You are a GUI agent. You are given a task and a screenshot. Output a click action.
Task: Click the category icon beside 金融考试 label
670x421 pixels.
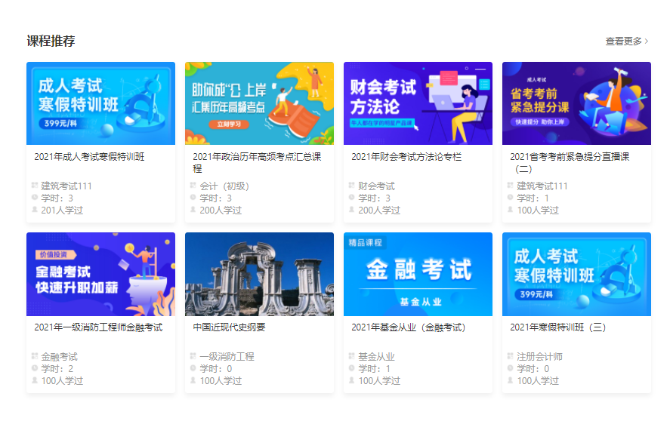(35, 356)
